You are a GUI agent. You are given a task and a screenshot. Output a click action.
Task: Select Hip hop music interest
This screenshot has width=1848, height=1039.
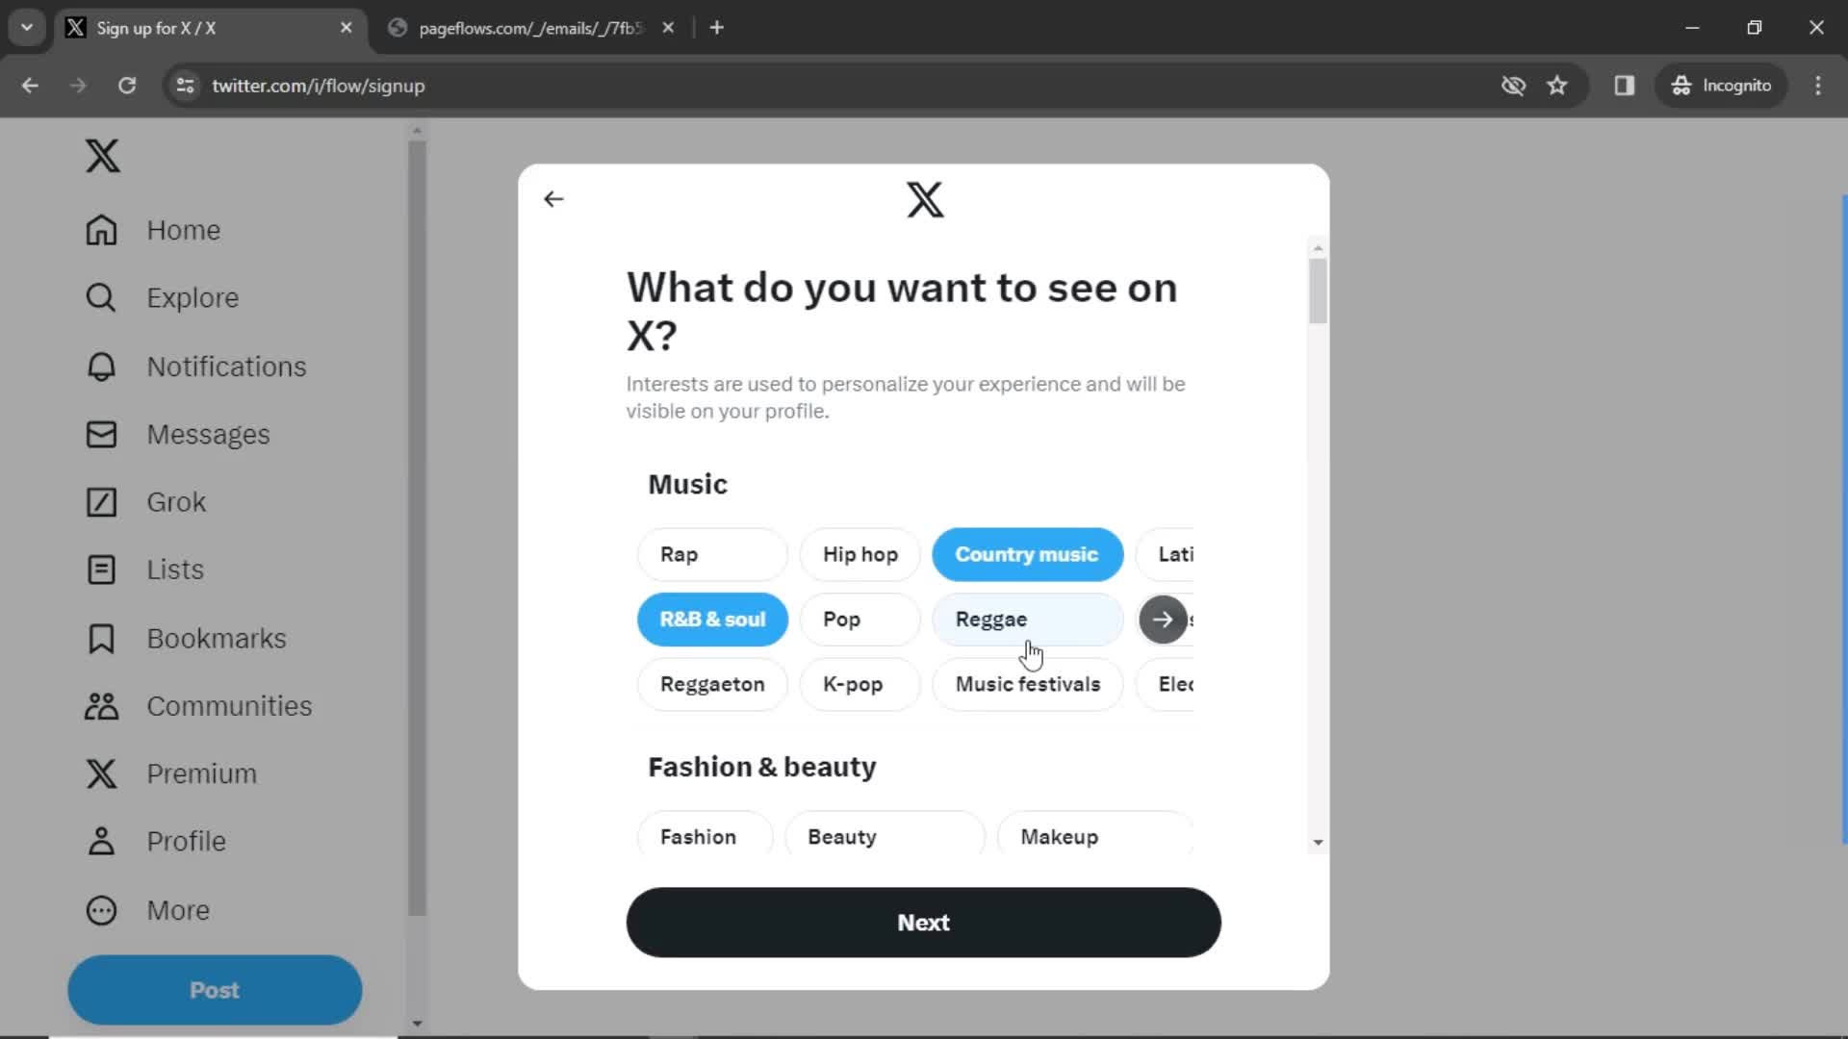pos(860,554)
